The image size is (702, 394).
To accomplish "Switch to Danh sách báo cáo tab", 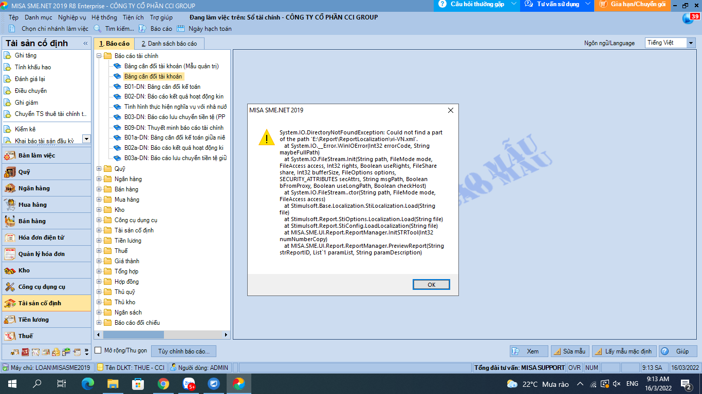I will click(x=169, y=44).
